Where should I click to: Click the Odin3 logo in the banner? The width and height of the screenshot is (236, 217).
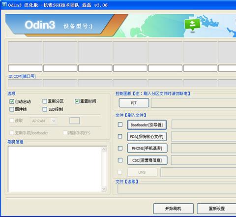click(40, 25)
